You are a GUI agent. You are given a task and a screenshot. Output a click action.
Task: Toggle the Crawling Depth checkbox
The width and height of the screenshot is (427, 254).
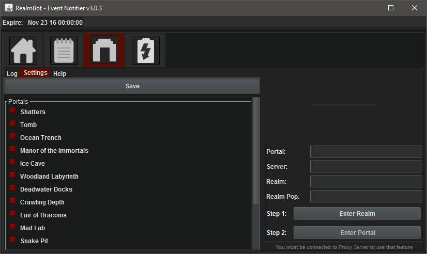pos(13,201)
